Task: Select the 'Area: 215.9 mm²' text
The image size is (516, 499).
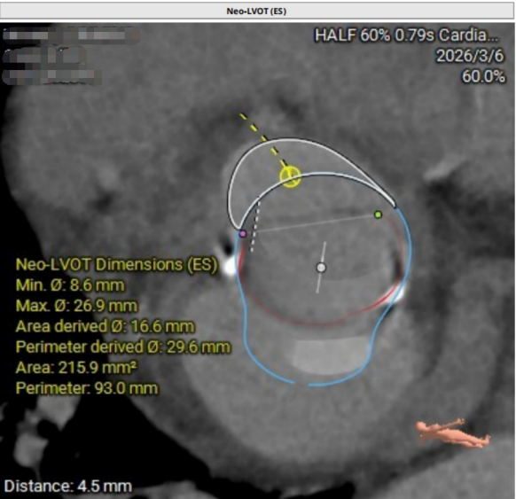Action: [x=76, y=367]
